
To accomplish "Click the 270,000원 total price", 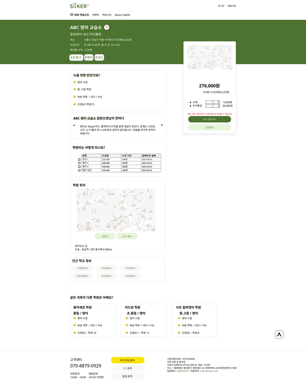I will click(209, 86).
